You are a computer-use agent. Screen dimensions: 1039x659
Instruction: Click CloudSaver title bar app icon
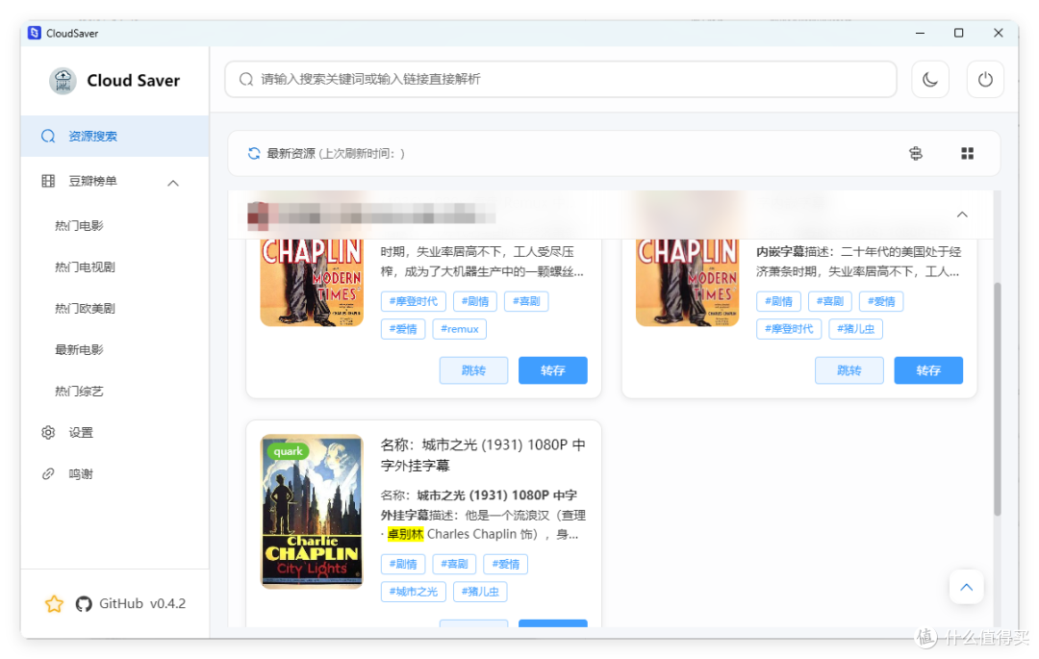click(x=35, y=33)
